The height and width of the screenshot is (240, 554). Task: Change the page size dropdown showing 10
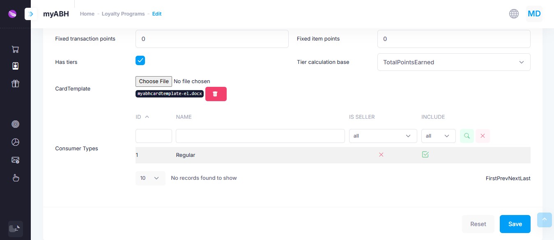coord(150,178)
